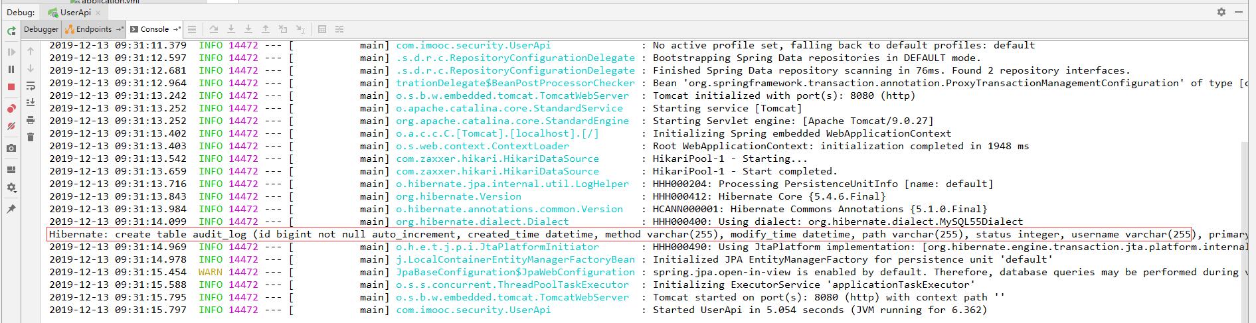This screenshot has width=1256, height=323.
Task: Click the Step Over icon
Action: (x=214, y=29)
